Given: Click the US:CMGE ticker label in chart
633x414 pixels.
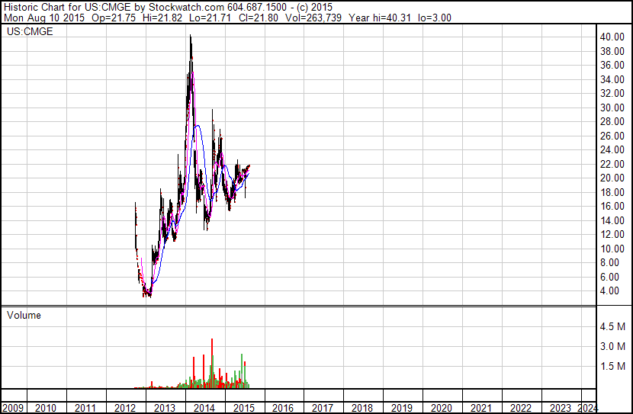Looking at the screenshot, I should tap(30, 31).
